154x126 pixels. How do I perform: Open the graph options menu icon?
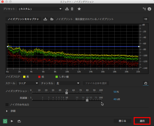pos(145,19)
